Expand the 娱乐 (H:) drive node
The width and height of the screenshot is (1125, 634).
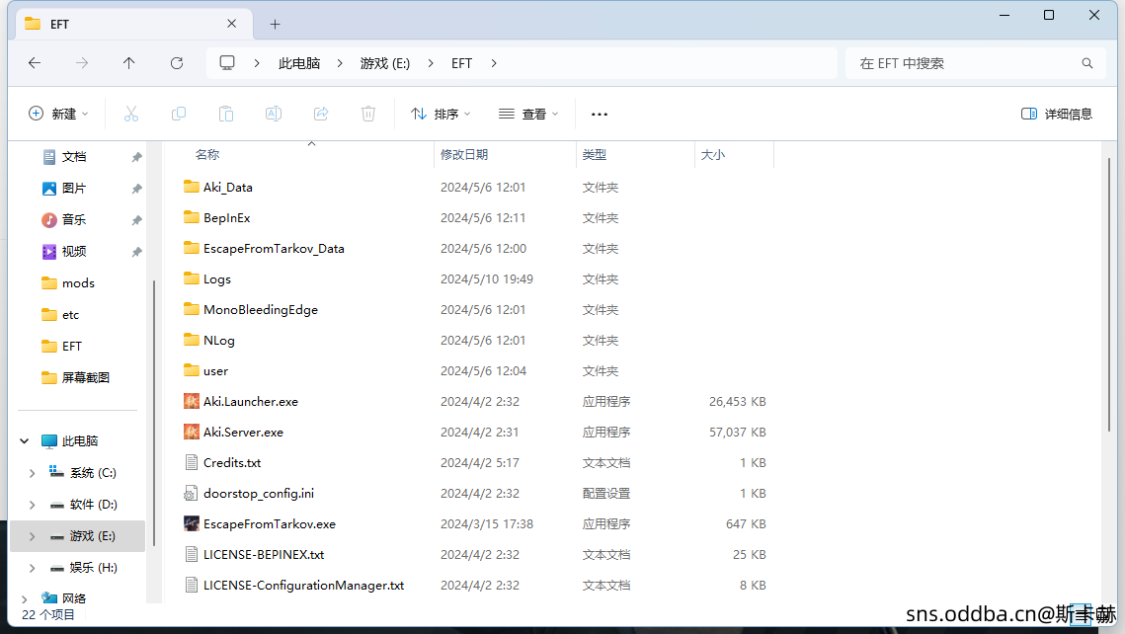tap(33, 567)
